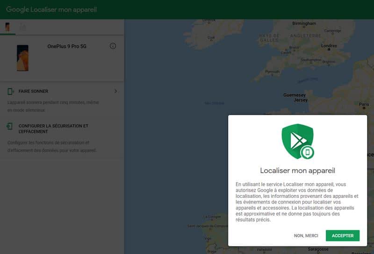Click the Cardiff label on the map
Viewport: 374px width, 254px height.
(286, 53)
